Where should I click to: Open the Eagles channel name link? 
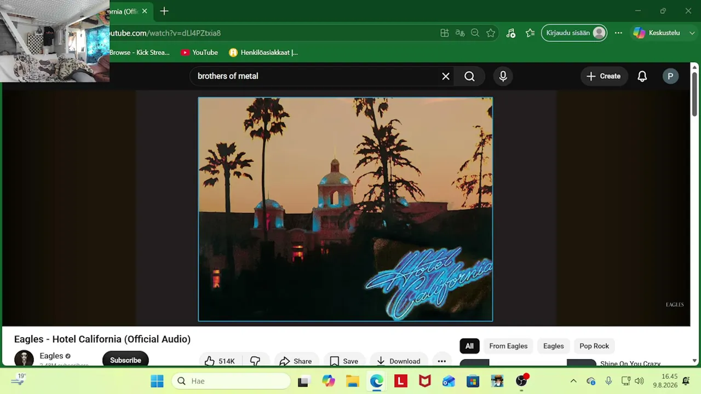51,356
